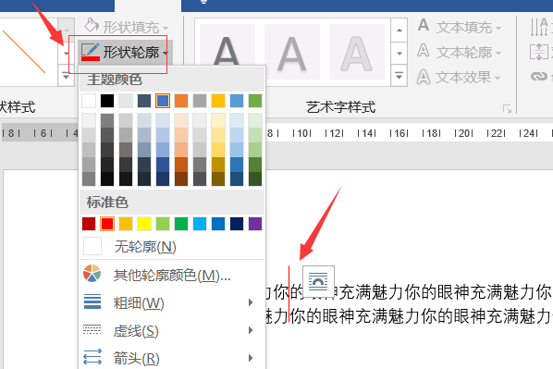
Task: Click the 文本效果 glowing A icon
Action: click(x=424, y=76)
